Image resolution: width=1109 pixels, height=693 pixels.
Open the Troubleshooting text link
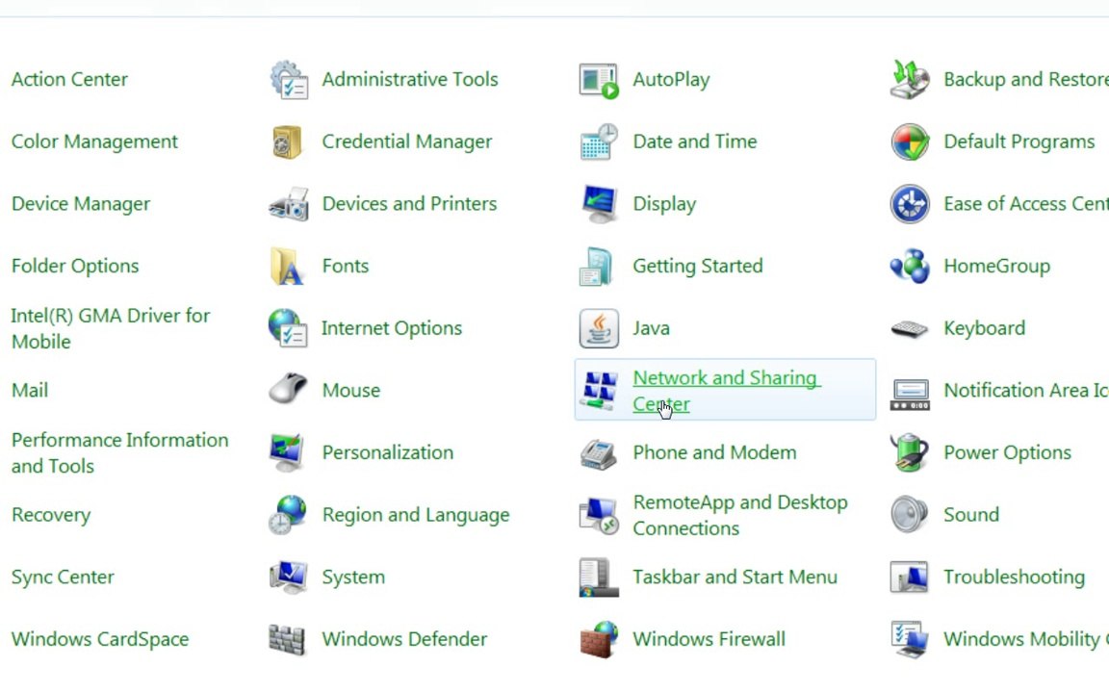tap(1014, 577)
